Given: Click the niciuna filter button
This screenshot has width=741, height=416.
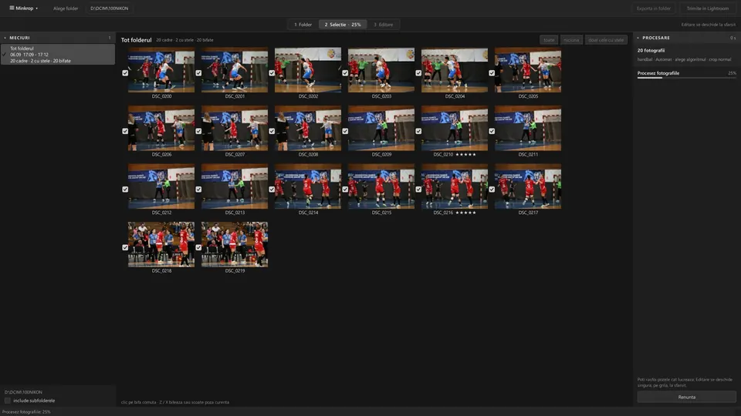Looking at the screenshot, I should click(x=571, y=40).
